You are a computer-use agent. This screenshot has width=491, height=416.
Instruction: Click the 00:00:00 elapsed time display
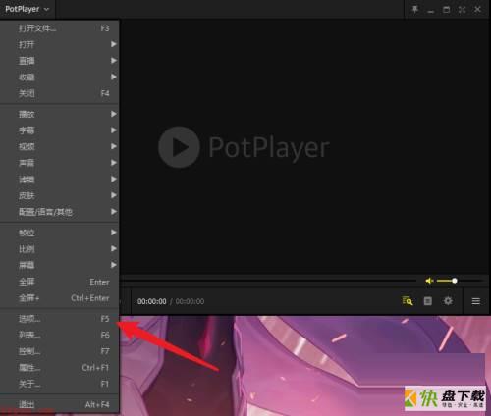pos(152,301)
